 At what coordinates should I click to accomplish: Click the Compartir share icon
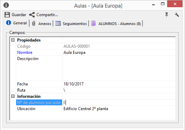tap(32, 15)
